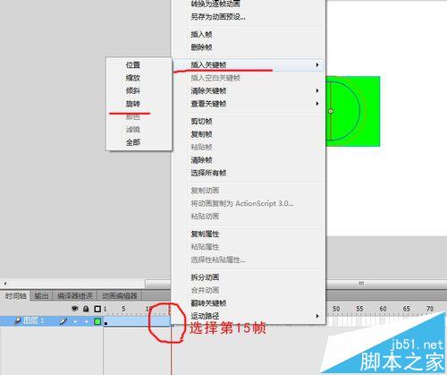This screenshot has height=375, width=447.
Task: Click the disabled 颜色 submenu entry
Action: (133, 116)
